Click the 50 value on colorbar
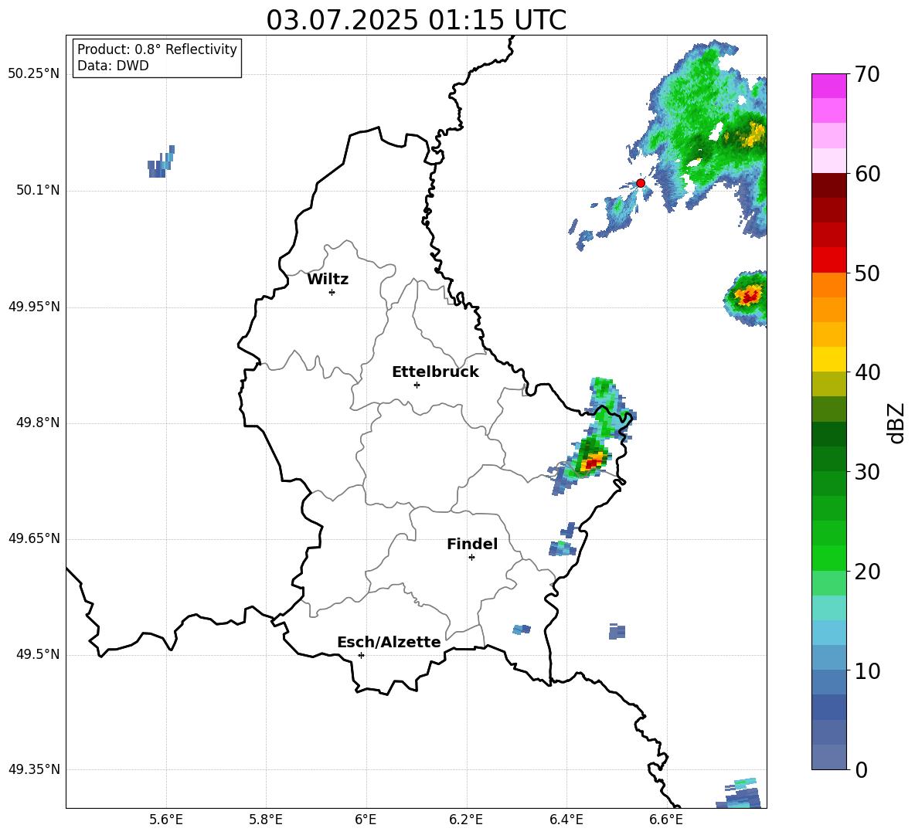The image size is (915, 835). [867, 273]
